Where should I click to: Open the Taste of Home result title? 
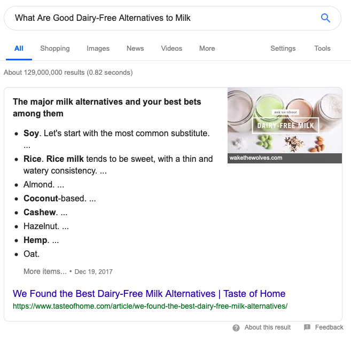[x=149, y=294]
